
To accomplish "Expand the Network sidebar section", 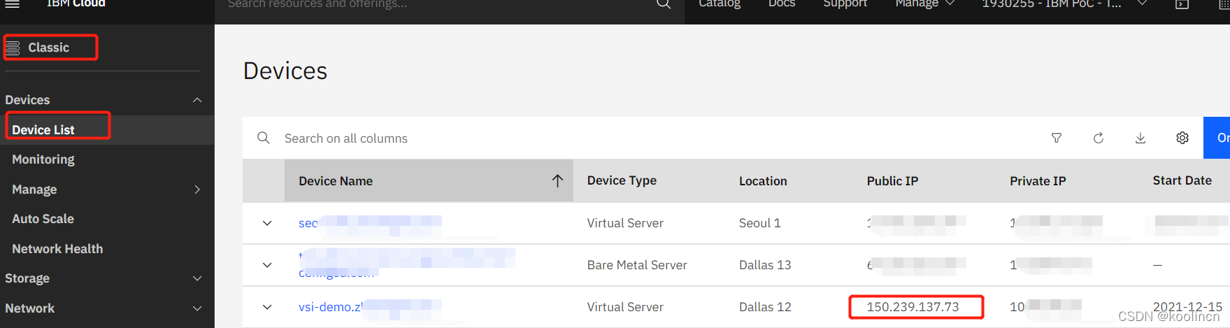I will (197, 308).
